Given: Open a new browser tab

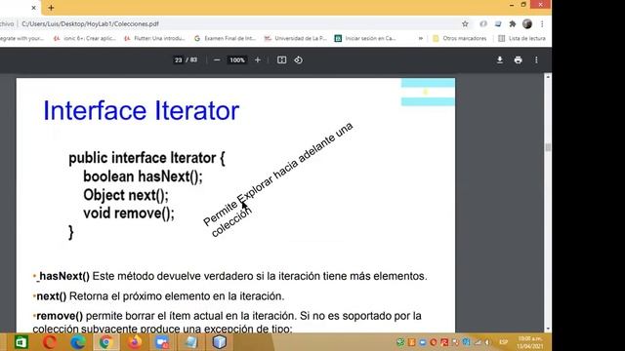Looking at the screenshot, I should 51,8.
